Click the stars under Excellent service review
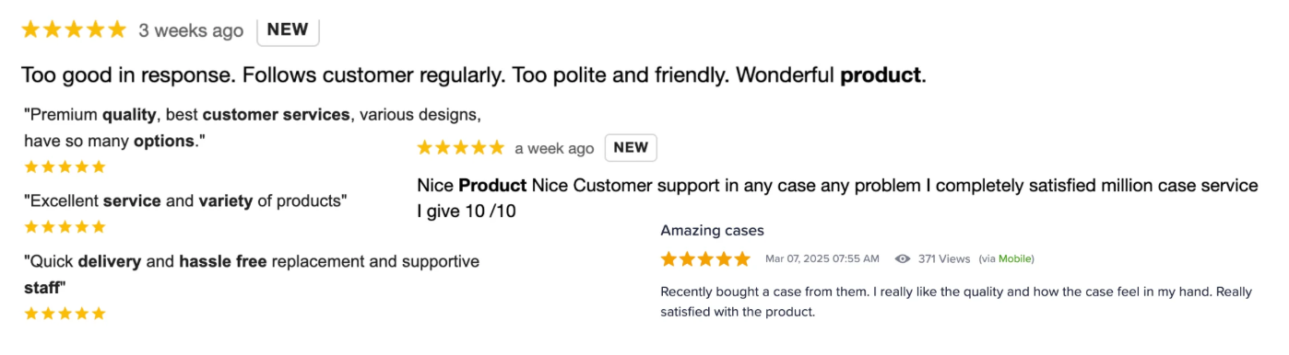This screenshot has height=355, width=1289. (65, 226)
